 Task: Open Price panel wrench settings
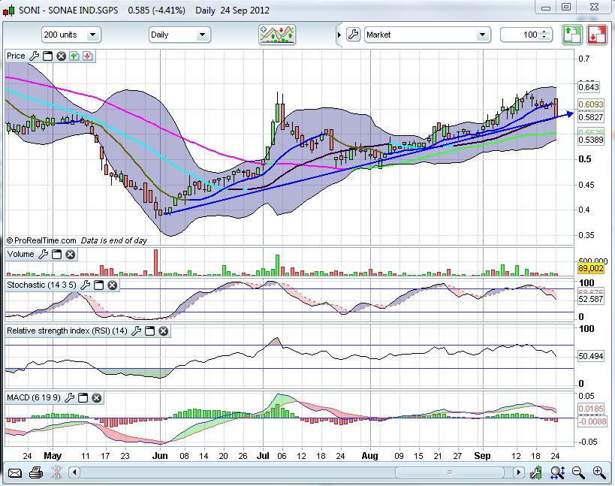(x=34, y=56)
